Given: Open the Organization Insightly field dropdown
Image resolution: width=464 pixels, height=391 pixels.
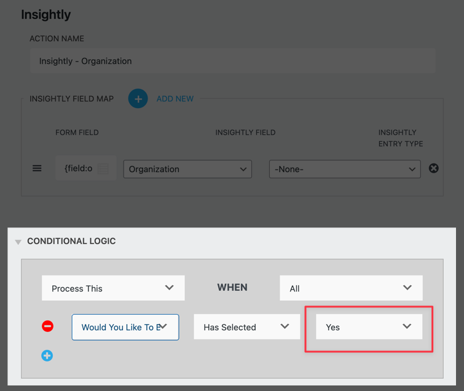Looking at the screenshot, I should 187,169.
